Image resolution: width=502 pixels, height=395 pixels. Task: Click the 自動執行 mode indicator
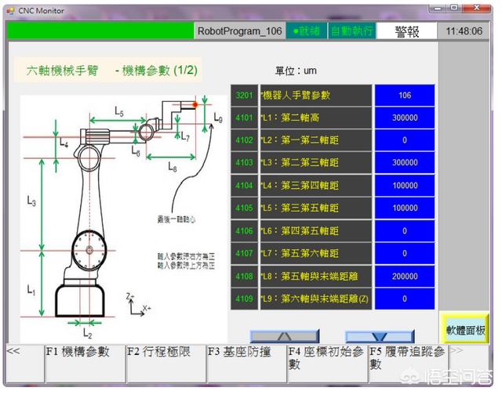[351, 31]
